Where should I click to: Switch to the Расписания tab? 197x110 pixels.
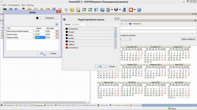click(37, 105)
